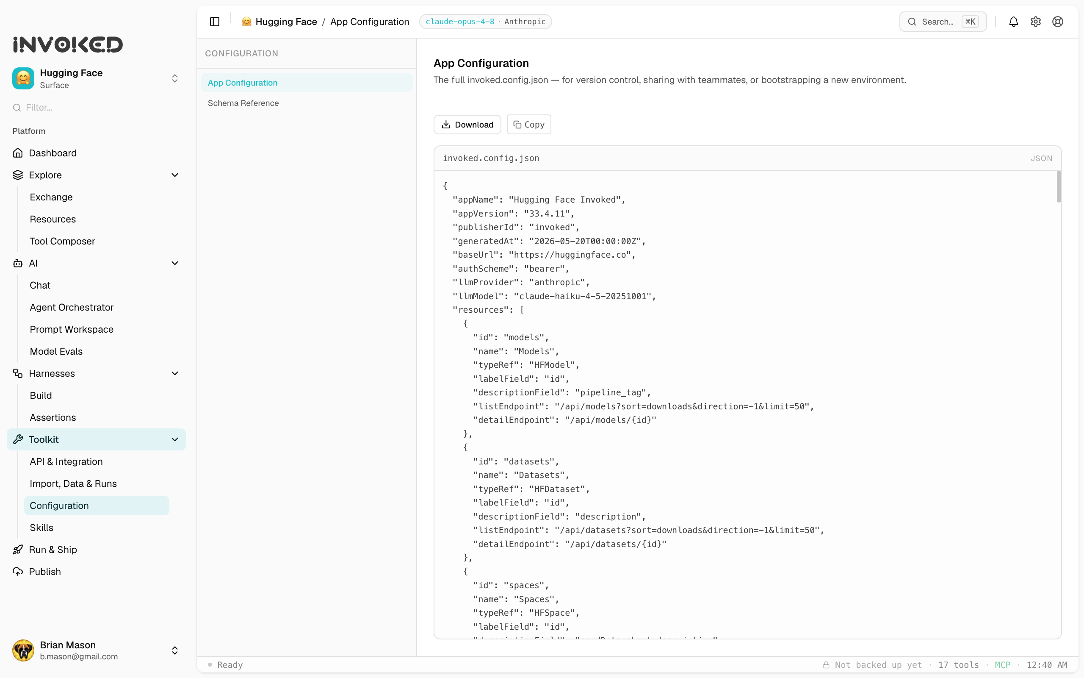Open settings gear icon
The width and height of the screenshot is (1084, 678).
1035,22
